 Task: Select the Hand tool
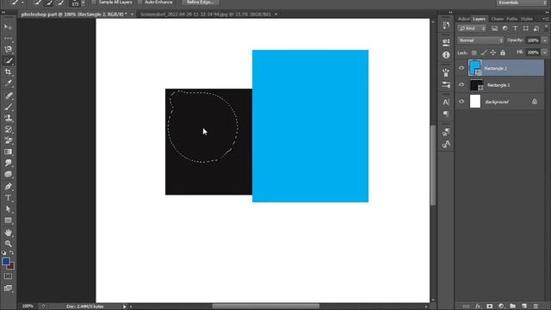(8, 232)
